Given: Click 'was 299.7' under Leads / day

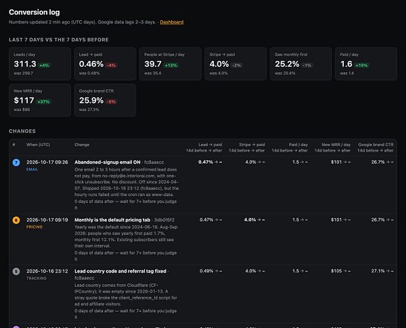Looking at the screenshot, I should 23,73.
